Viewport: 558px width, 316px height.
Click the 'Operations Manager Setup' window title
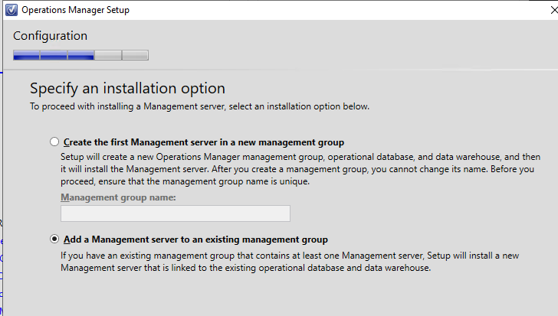click(75, 10)
